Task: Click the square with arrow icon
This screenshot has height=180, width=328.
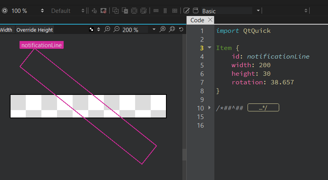Action: pos(196,11)
